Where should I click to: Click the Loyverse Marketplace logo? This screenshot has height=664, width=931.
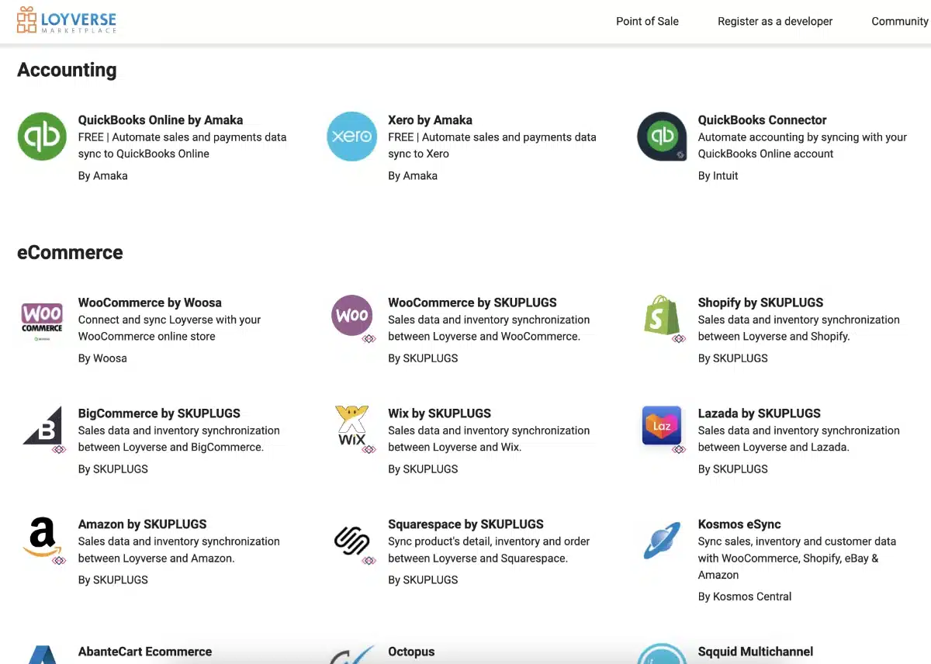click(x=67, y=21)
